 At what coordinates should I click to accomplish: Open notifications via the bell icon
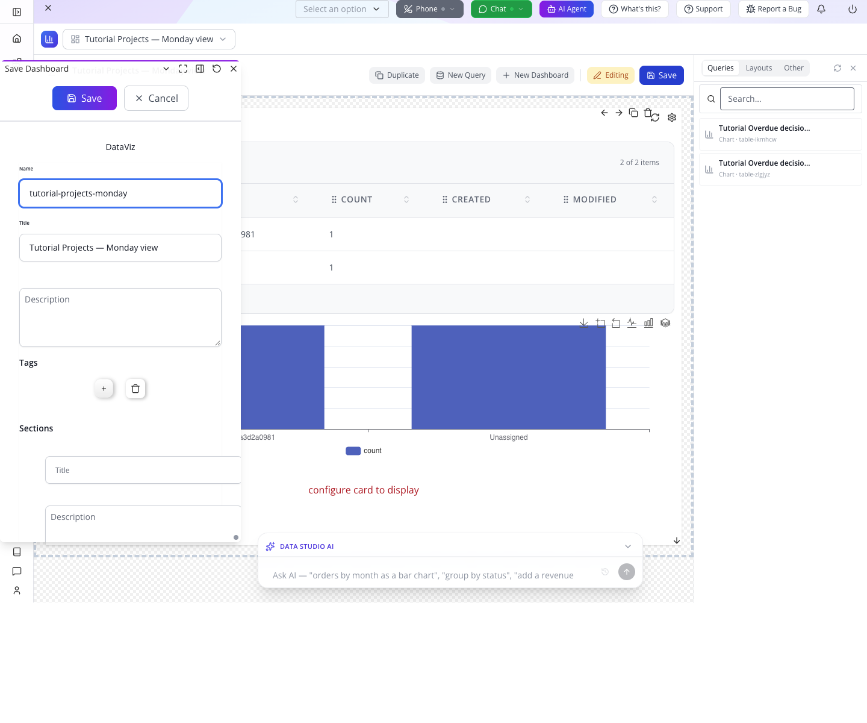[821, 9]
